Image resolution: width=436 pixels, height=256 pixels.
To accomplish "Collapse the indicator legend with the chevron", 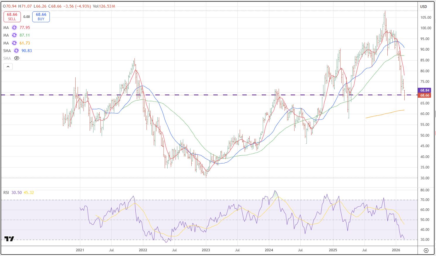I will click(8, 67).
